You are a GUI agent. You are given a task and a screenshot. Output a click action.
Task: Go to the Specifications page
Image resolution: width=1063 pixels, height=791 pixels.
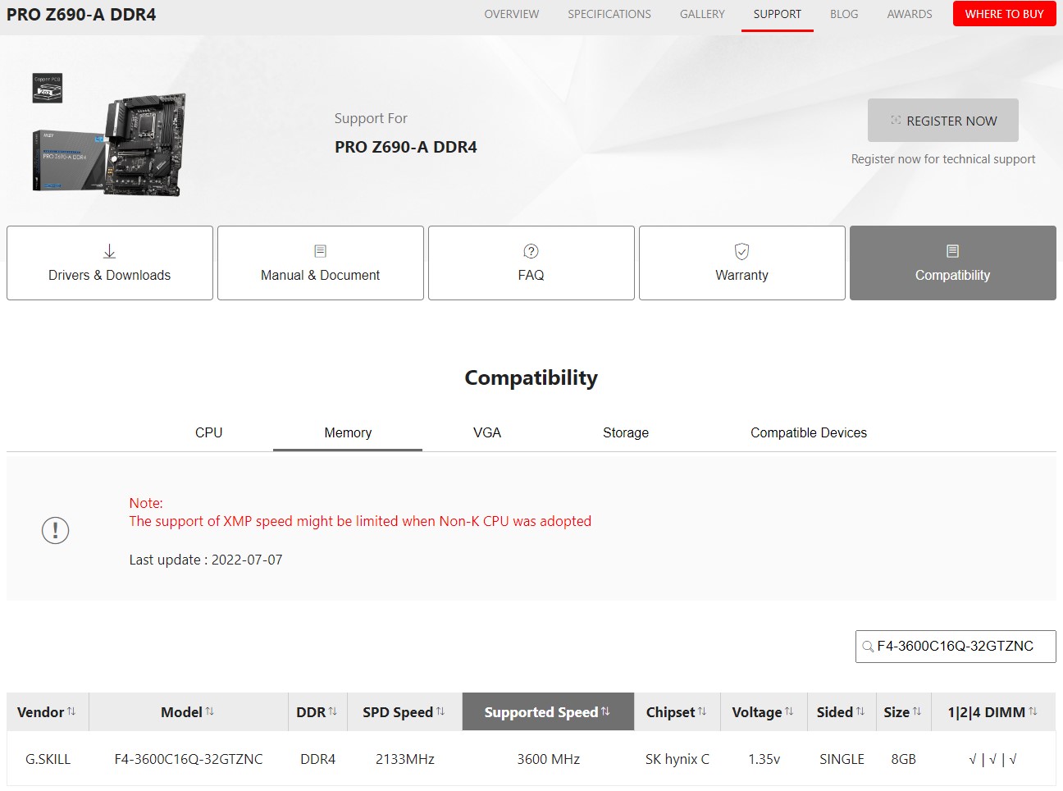609,14
